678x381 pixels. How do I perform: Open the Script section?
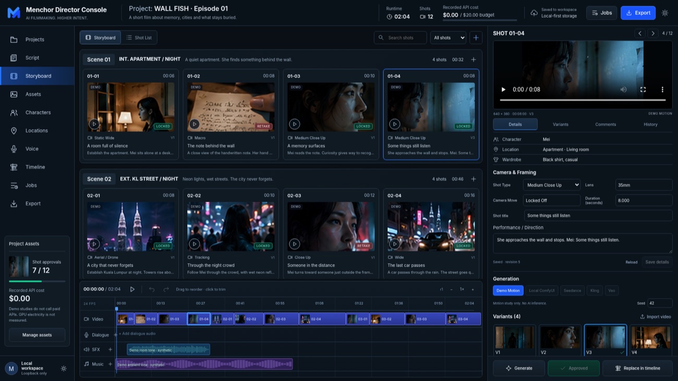pos(37,58)
